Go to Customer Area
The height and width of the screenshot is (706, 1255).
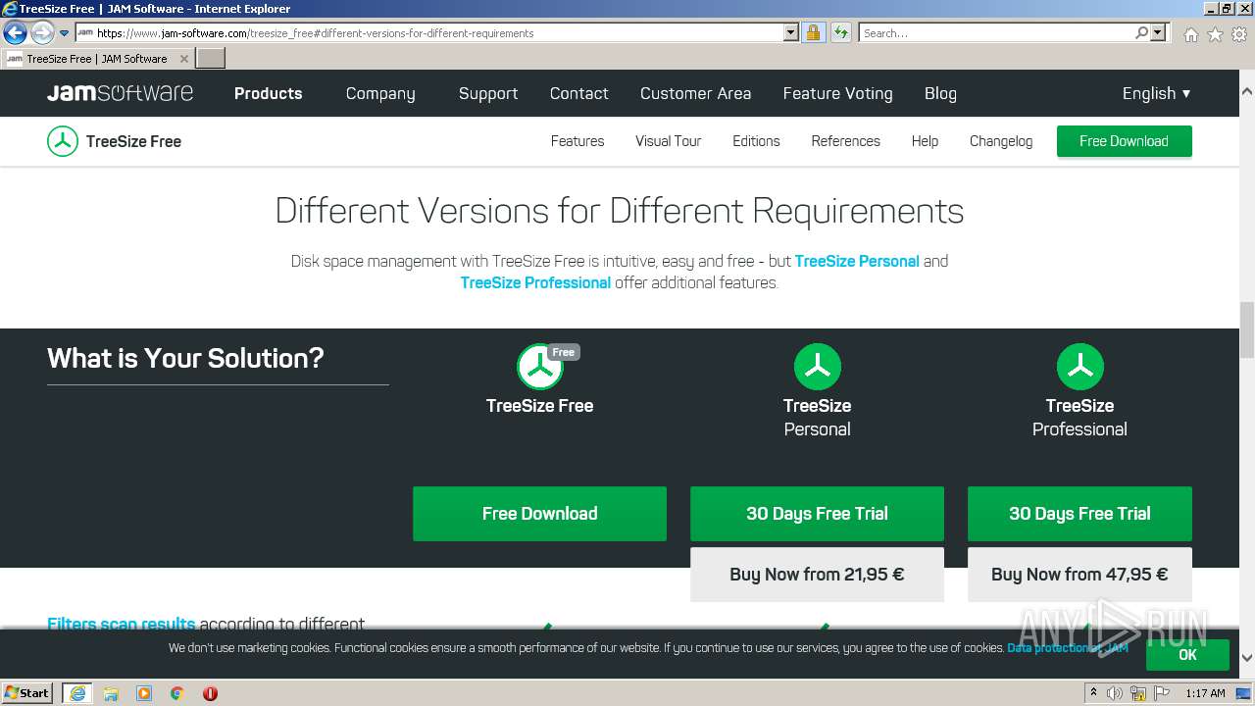pos(695,93)
